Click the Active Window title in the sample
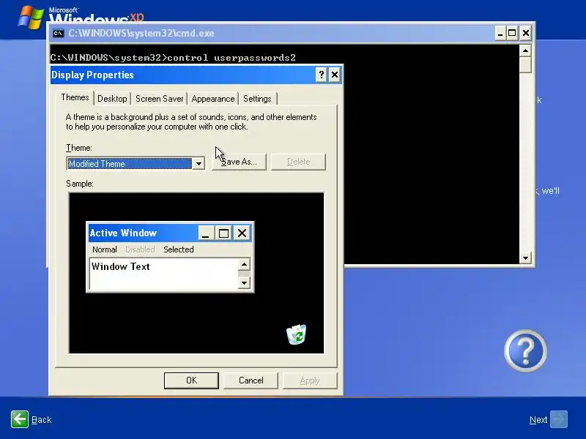The image size is (586, 439). coord(123,233)
